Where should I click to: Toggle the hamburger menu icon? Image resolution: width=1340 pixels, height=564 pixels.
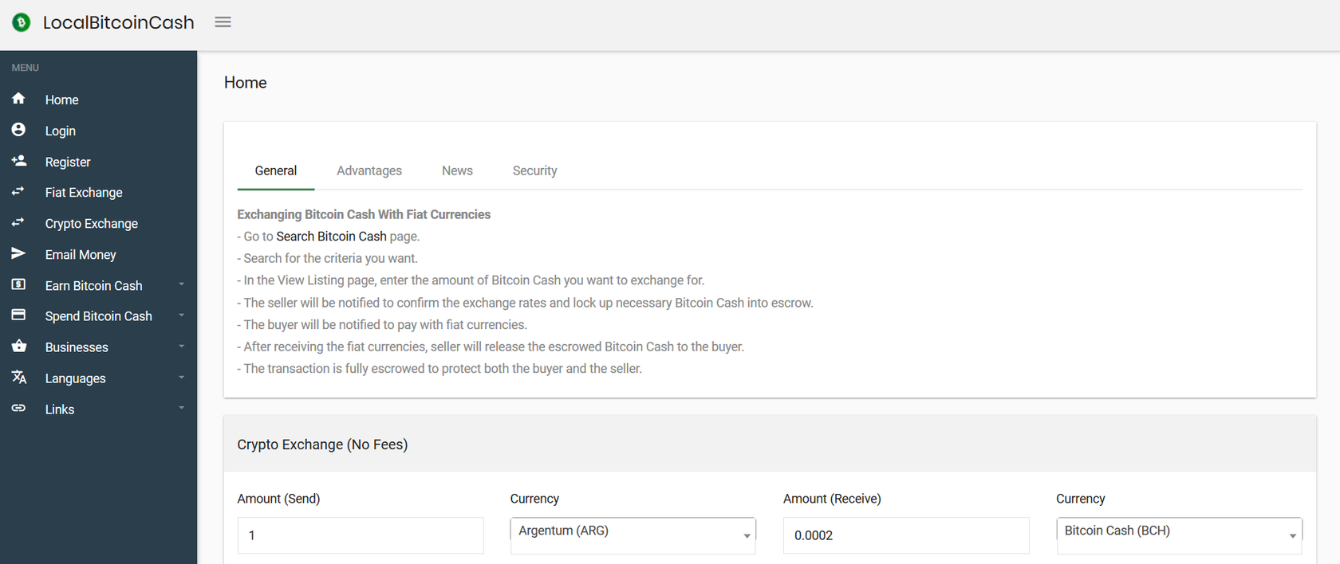tap(223, 22)
